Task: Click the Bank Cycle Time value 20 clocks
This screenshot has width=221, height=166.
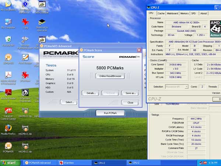Action: (196, 144)
